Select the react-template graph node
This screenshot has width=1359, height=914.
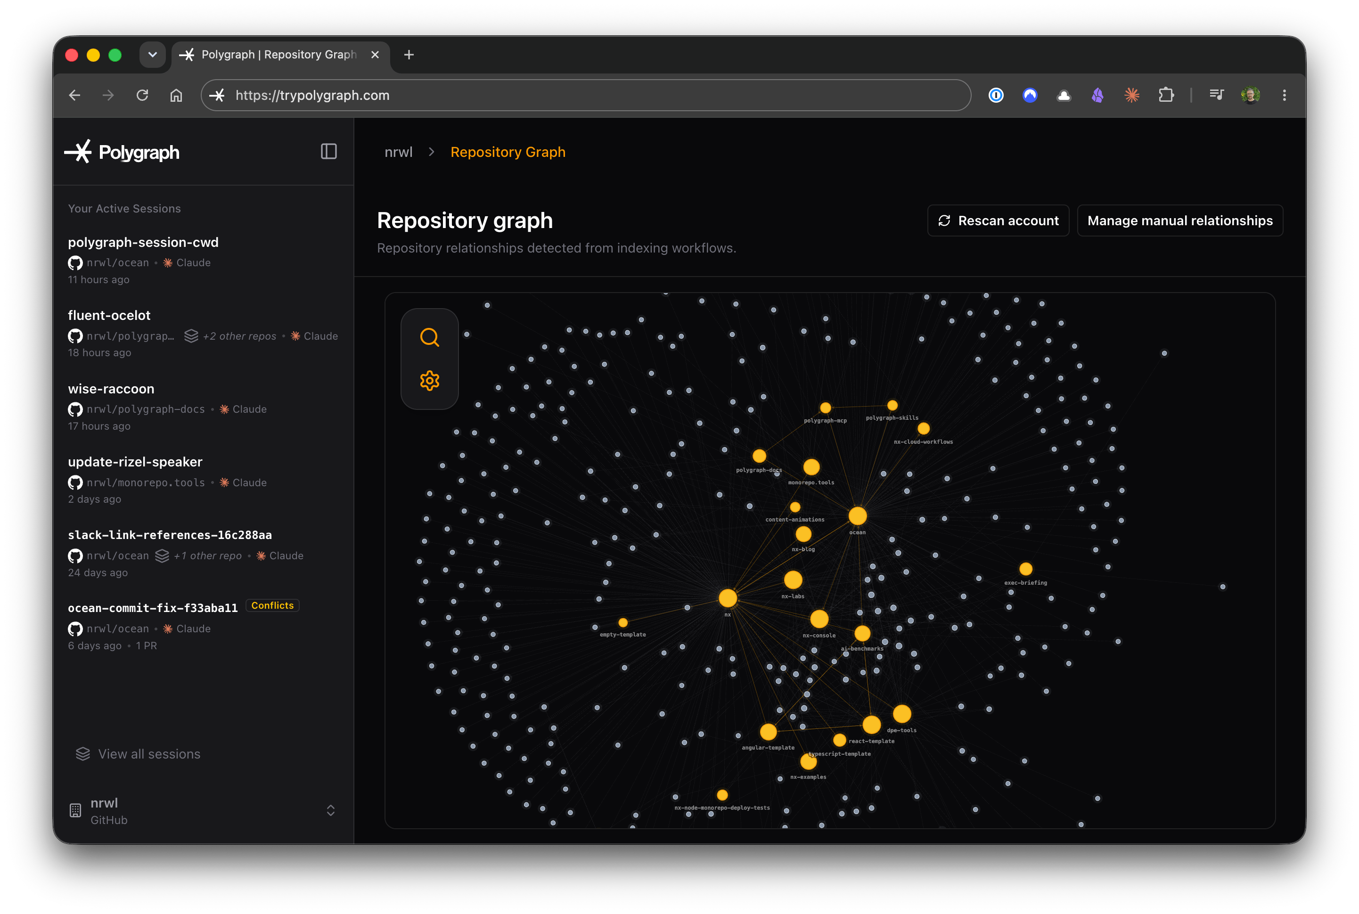click(x=872, y=725)
